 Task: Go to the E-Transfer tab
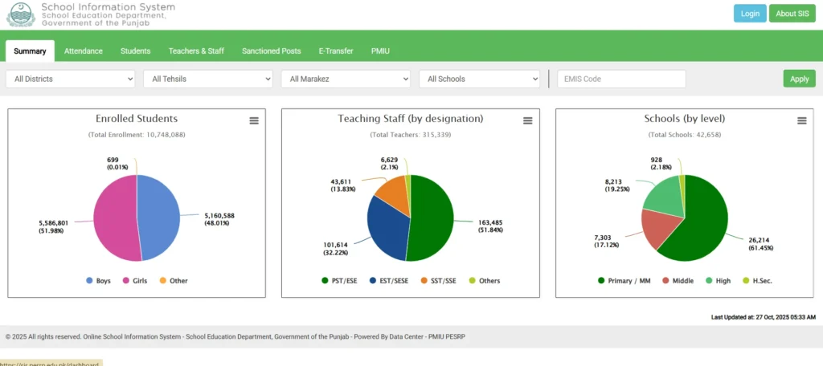point(336,51)
